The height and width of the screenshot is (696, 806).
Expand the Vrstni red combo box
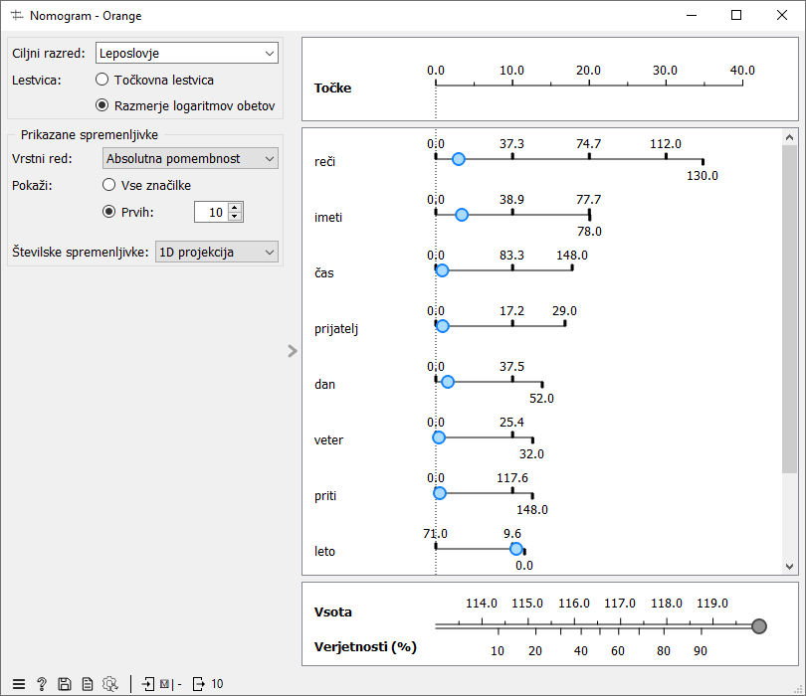pos(191,159)
